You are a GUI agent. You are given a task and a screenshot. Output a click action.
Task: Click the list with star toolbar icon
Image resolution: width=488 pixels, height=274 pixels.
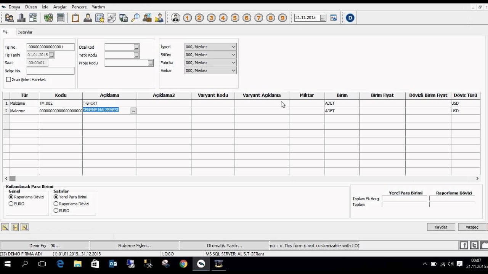(x=100, y=18)
